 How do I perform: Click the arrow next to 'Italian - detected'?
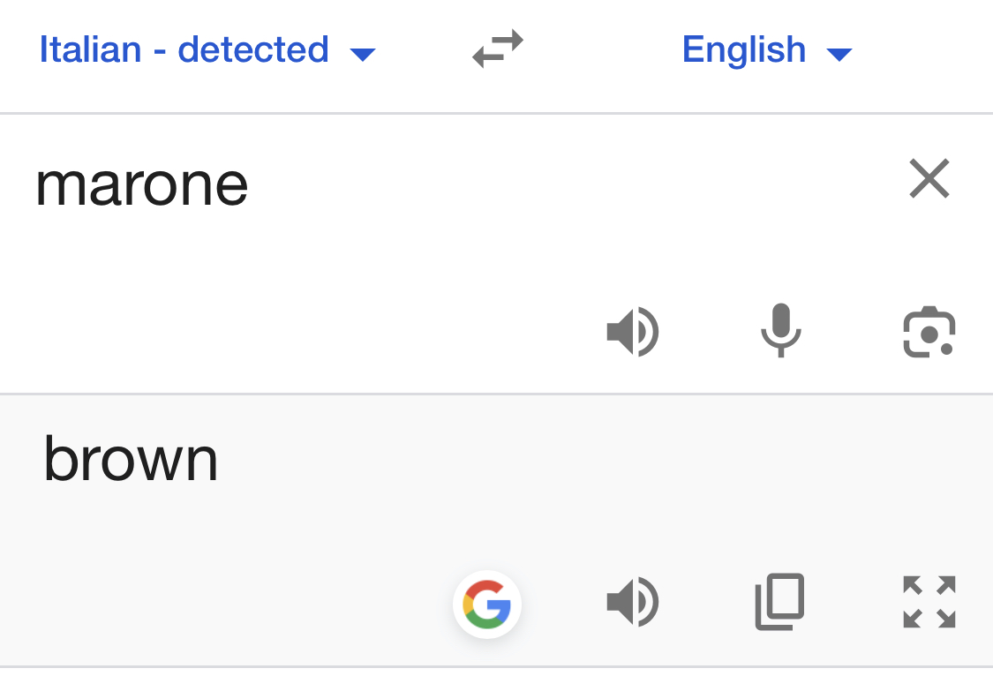[363, 55]
